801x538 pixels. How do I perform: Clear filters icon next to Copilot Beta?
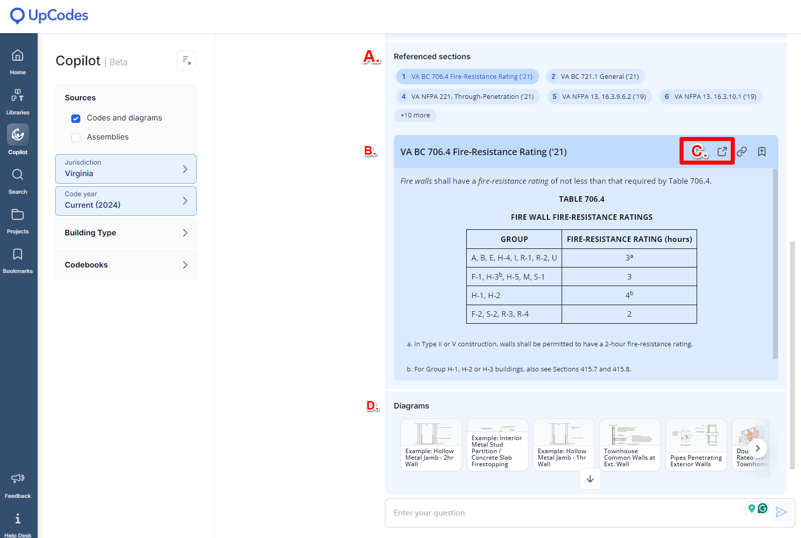click(187, 61)
